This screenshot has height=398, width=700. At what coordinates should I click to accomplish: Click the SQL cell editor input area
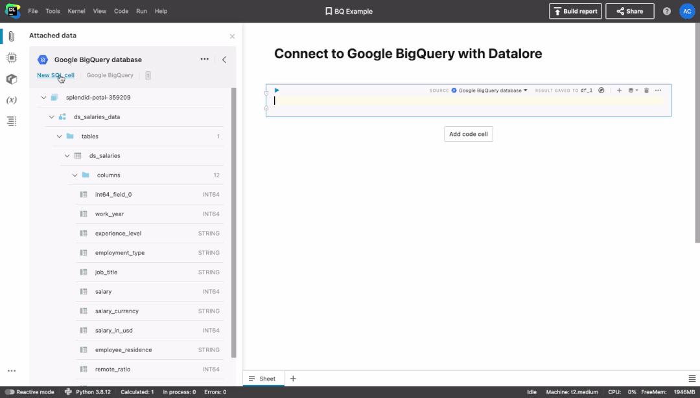(x=469, y=101)
